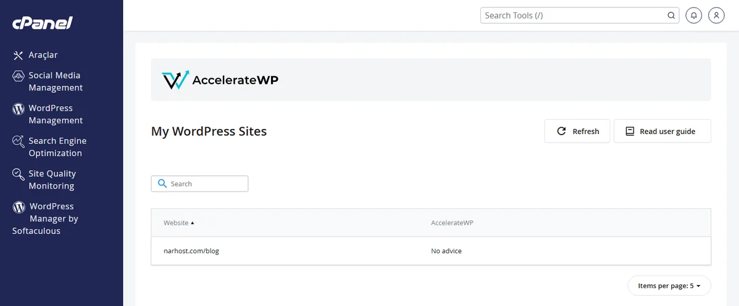Click the magnifier in the sites search box
This screenshot has width=739, height=306.
click(x=162, y=184)
